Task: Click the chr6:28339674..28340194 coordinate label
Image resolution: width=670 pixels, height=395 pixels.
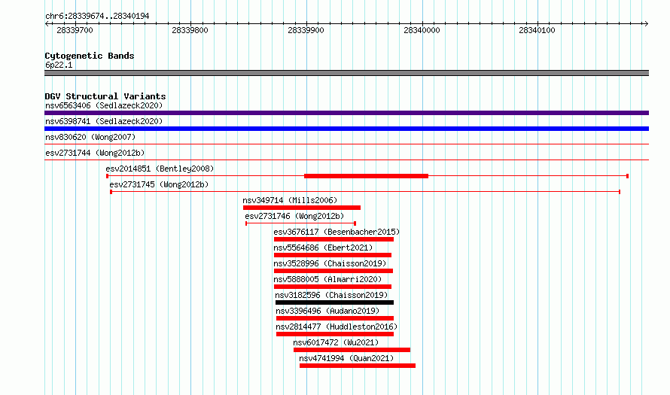Action: point(97,17)
